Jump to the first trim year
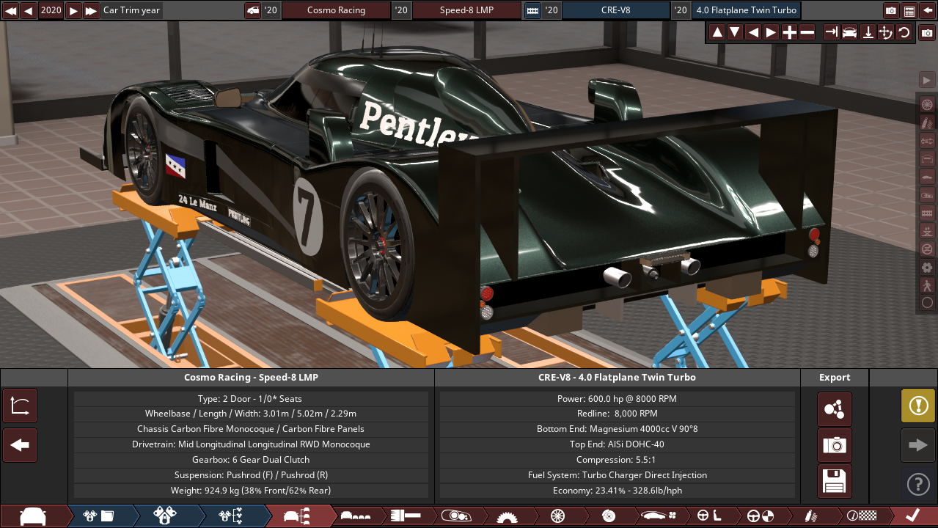 pyautogui.click(x=10, y=10)
